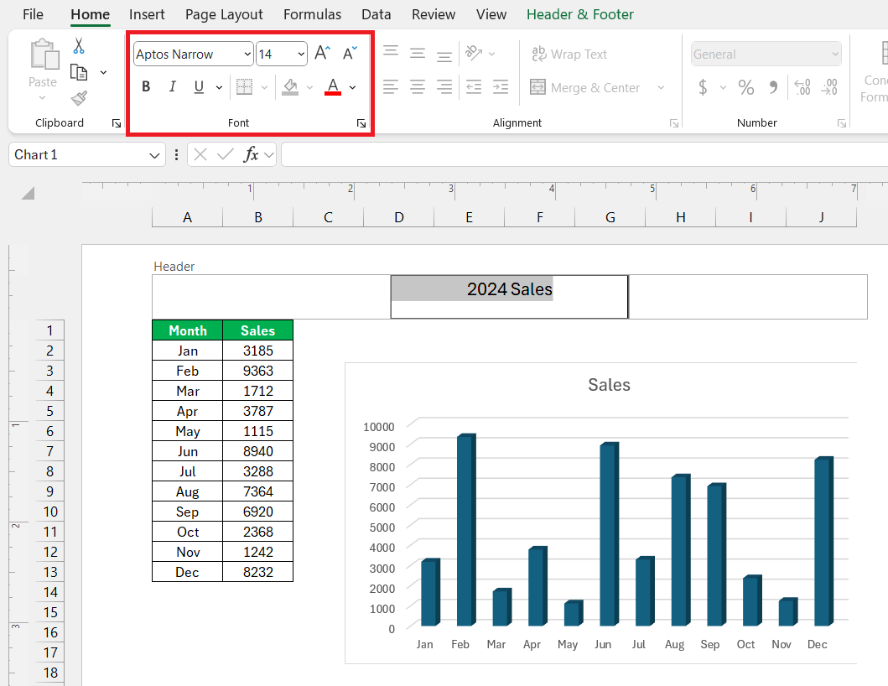Image resolution: width=888 pixels, height=686 pixels.
Task: Click Comma Style icon
Action: tap(773, 87)
